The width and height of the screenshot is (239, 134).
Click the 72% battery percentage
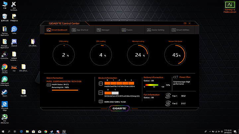pyautogui.click(x=168, y=85)
